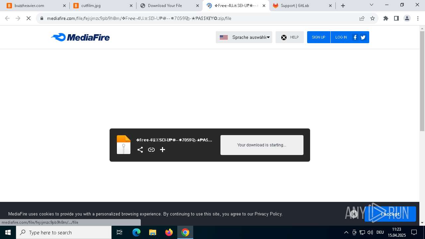Click the Free-4U zip file name

[x=174, y=140]
